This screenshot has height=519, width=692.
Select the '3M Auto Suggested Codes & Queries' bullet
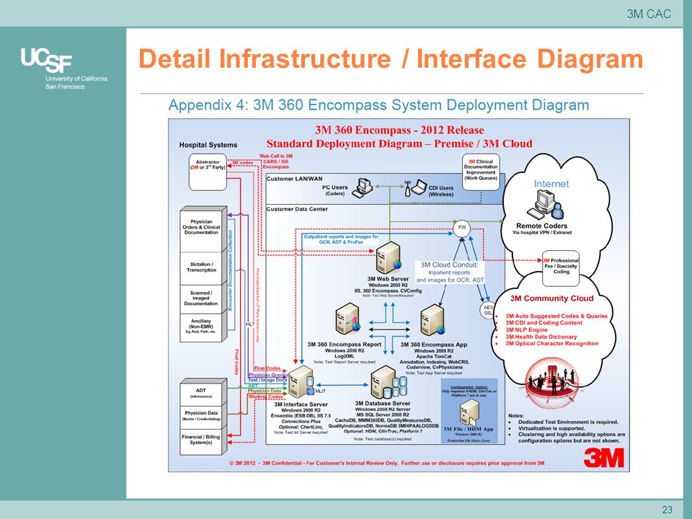point(556,316)
